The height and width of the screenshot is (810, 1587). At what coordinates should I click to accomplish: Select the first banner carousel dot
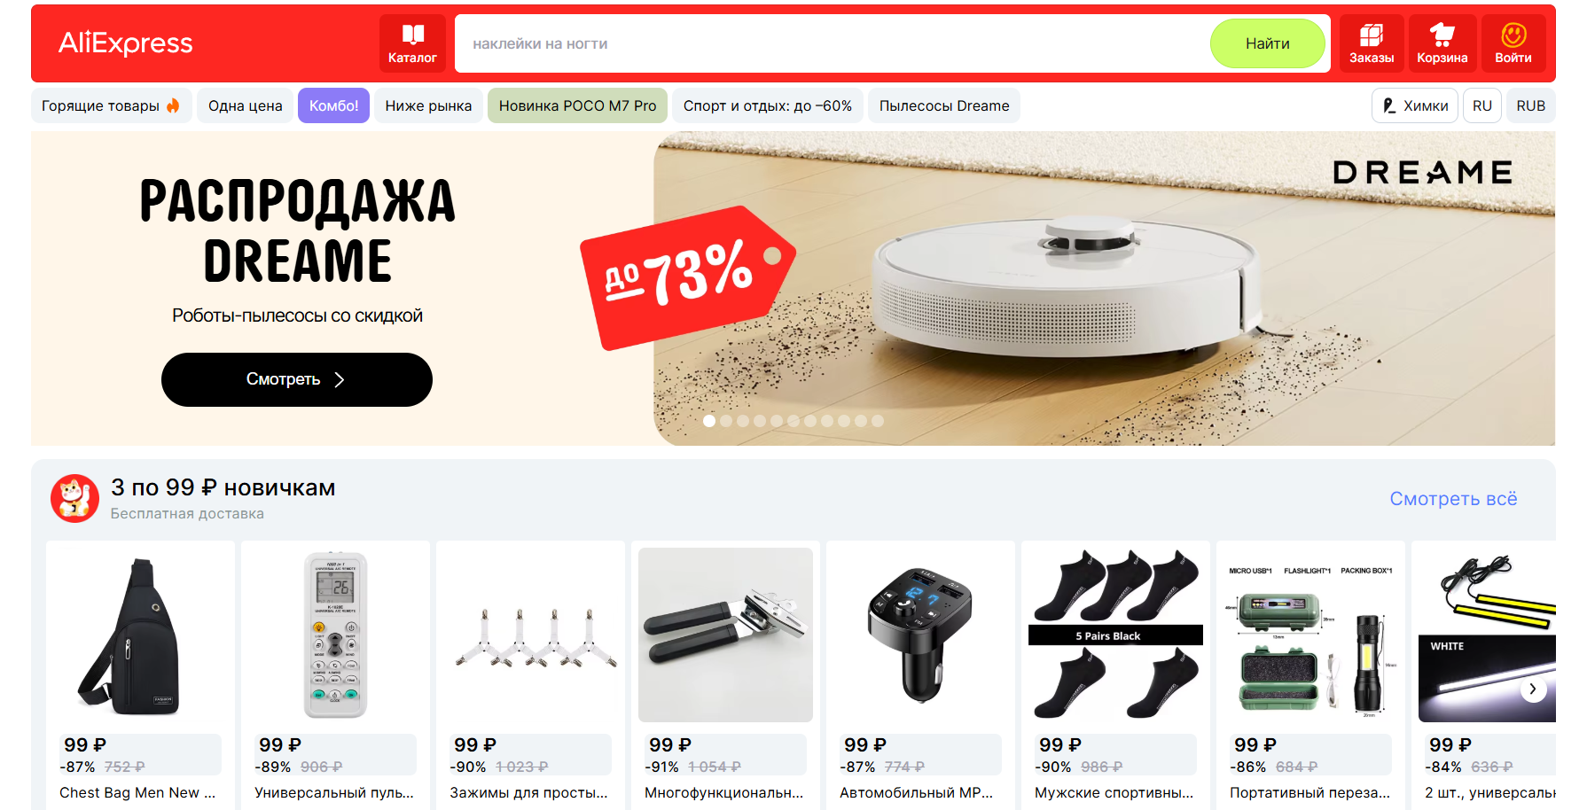pos(709,421)
